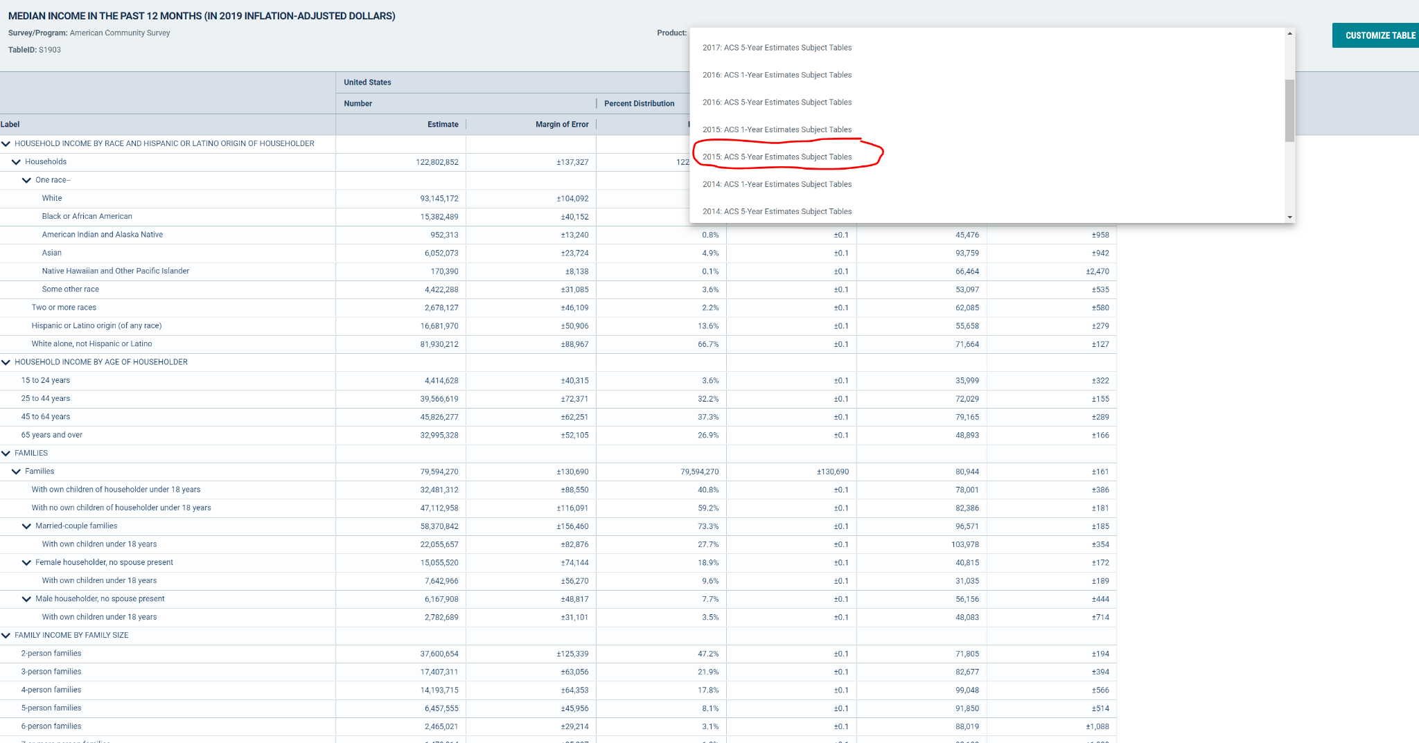1419x743 pixels.
Task: Click the Customize Table button
Action: click(1375, 35)
